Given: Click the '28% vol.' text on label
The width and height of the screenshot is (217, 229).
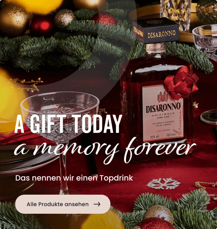Looking at the screenshot, I should pos(155,137).
